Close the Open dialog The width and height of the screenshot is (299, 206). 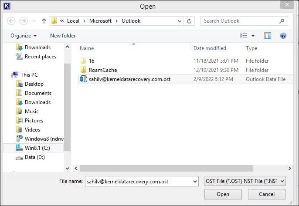[x=287, y=5]
